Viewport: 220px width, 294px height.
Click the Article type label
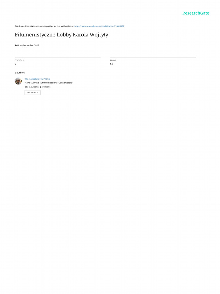[18, 45]
